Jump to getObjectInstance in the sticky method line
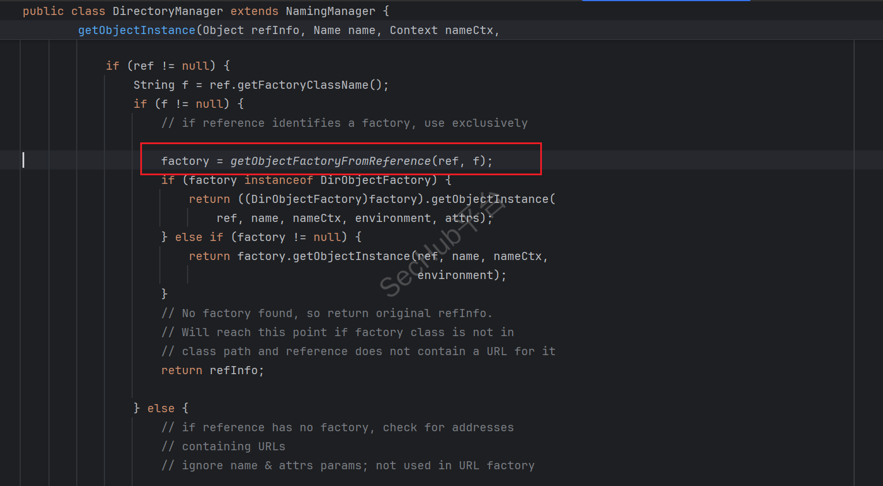Viewport: 883px width, 486px height. [137, 30]
